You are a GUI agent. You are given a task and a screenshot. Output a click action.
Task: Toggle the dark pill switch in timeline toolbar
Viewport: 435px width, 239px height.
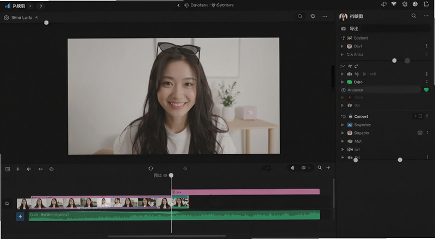pos(267,168)
